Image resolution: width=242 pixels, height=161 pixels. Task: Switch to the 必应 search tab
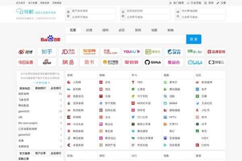pos(122,30)
